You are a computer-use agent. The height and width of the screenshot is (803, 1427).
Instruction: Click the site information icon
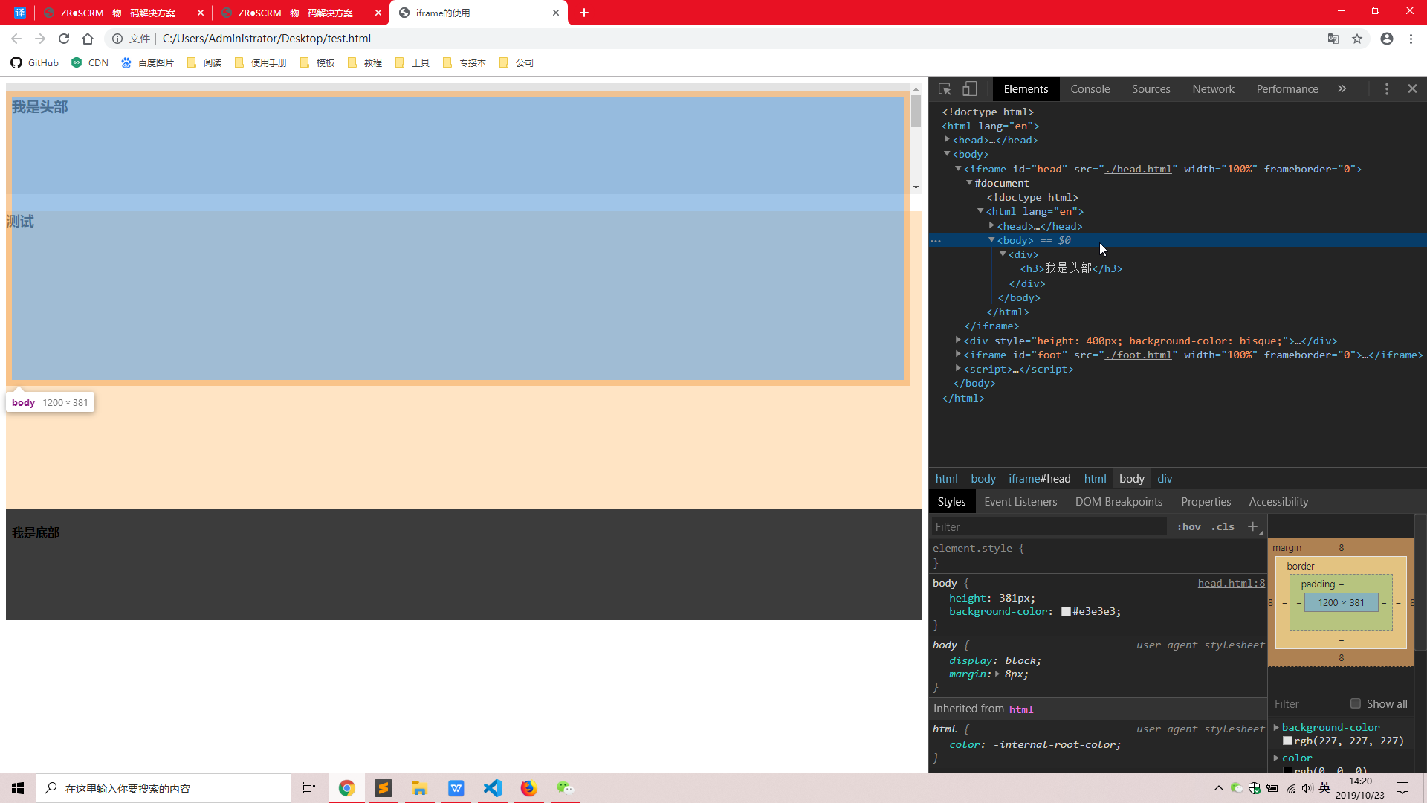pyautogui.click(x=117, y=39)
